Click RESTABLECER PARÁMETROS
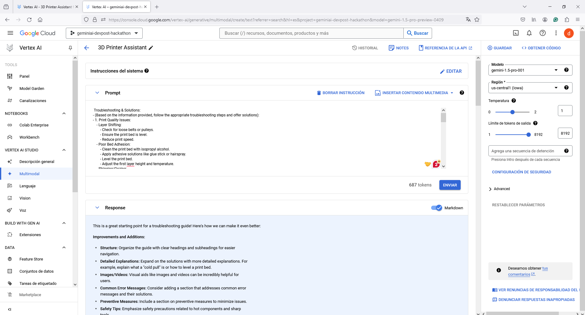This screenshot has width=585, height=315. (x=518, y=205)
